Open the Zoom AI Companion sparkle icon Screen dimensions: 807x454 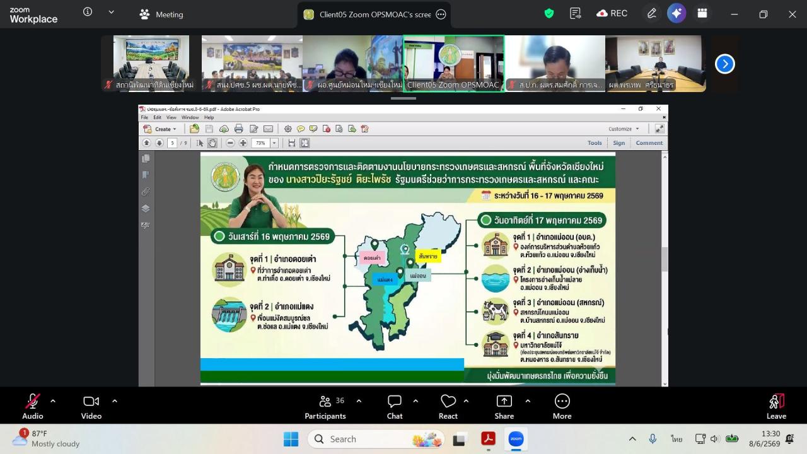(x=676, y=13)
